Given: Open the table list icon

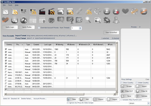Looking at the screenshot, I should [33, 20].
